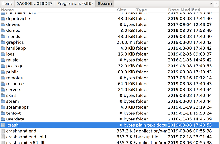Select the tenfoot folder name
220x144 pixels.
coord(13,113)
